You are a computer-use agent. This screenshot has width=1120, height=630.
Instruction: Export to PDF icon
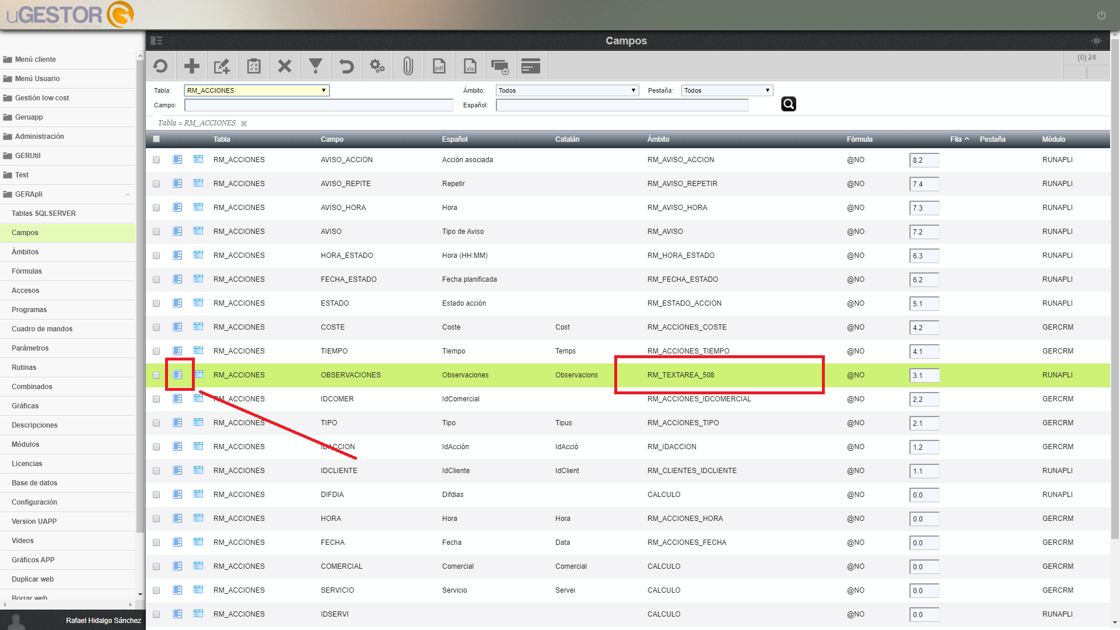[x=439, y=66]
